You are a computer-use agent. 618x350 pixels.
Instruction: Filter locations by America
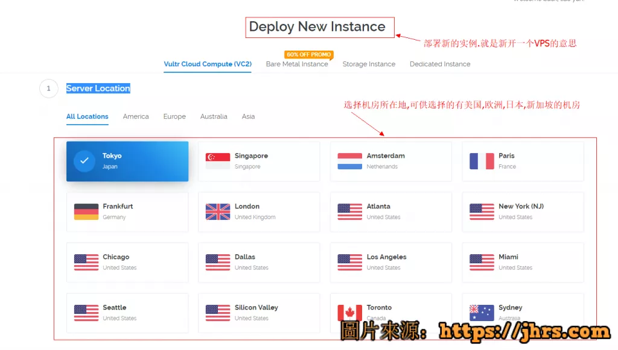(136, 116)
